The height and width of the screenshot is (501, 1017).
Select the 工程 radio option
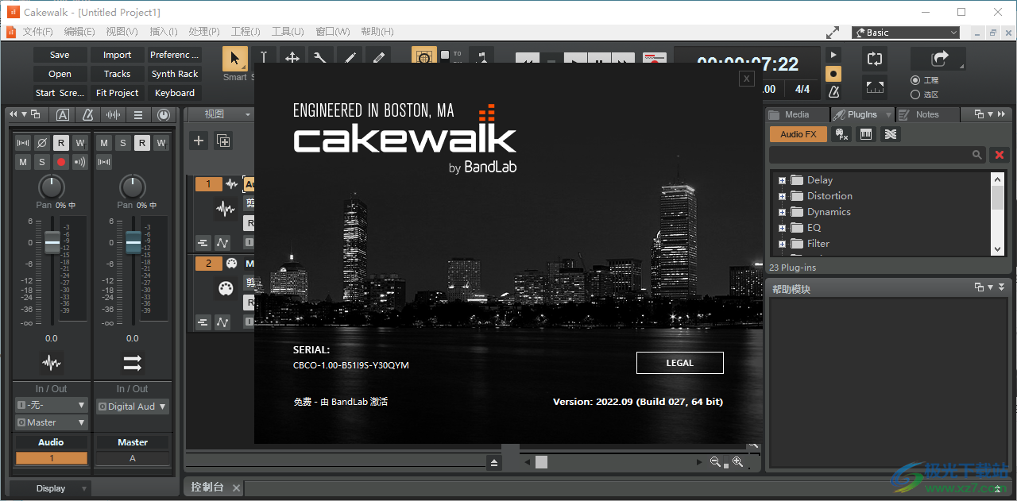(x=915, y=80)
